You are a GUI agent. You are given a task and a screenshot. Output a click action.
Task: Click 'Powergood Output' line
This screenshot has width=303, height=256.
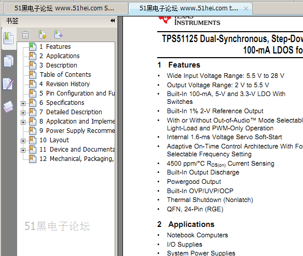click(194, 182)
